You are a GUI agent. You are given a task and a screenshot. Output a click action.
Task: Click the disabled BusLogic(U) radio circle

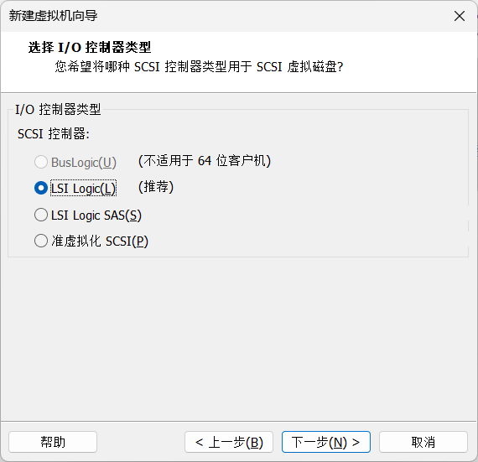pyautogui.click(x=41, y=162)
